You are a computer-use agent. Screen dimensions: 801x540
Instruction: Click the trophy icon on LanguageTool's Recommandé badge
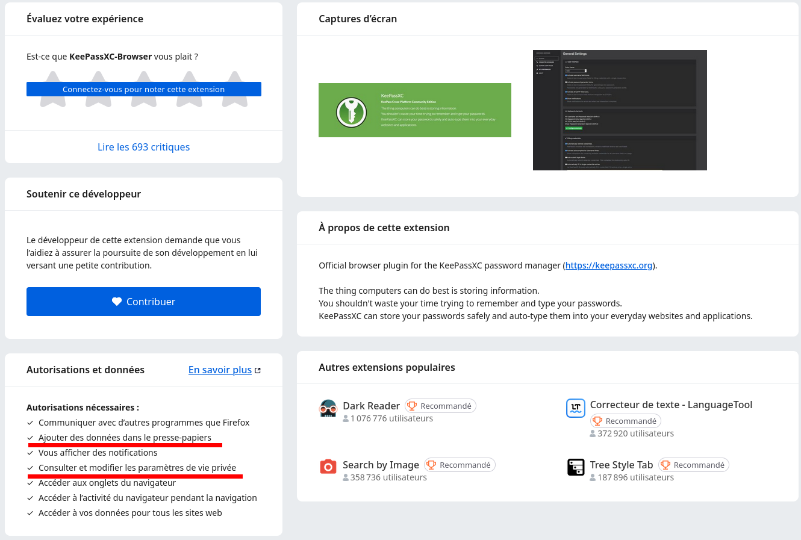[597, 421]
